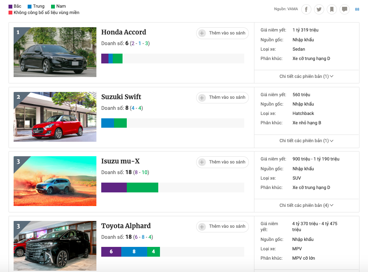This screenshot has height=272, width=368.
Task: Click the black Honda Accord photo
Action: (55, 52)
